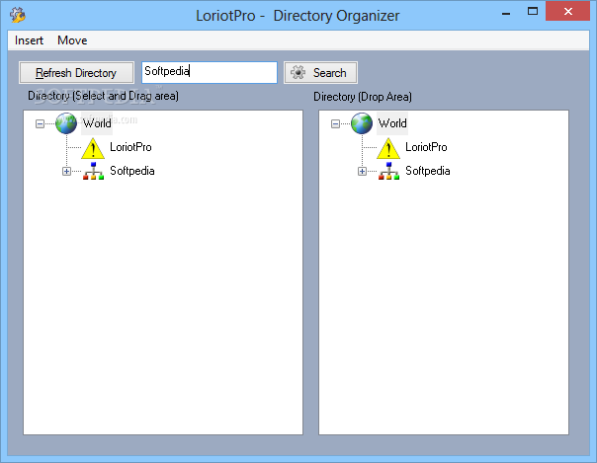Select the Softpedia label in the Select and Drag tree

[132, 171]
